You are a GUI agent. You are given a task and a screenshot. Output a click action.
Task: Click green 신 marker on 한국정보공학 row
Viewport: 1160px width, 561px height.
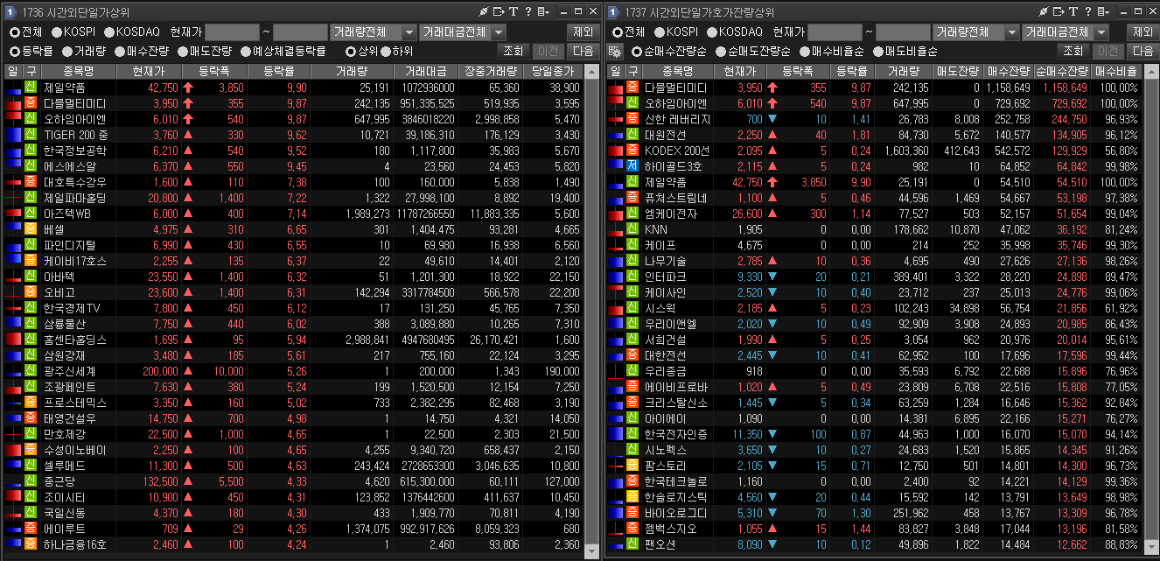click(x=31, y=151)
